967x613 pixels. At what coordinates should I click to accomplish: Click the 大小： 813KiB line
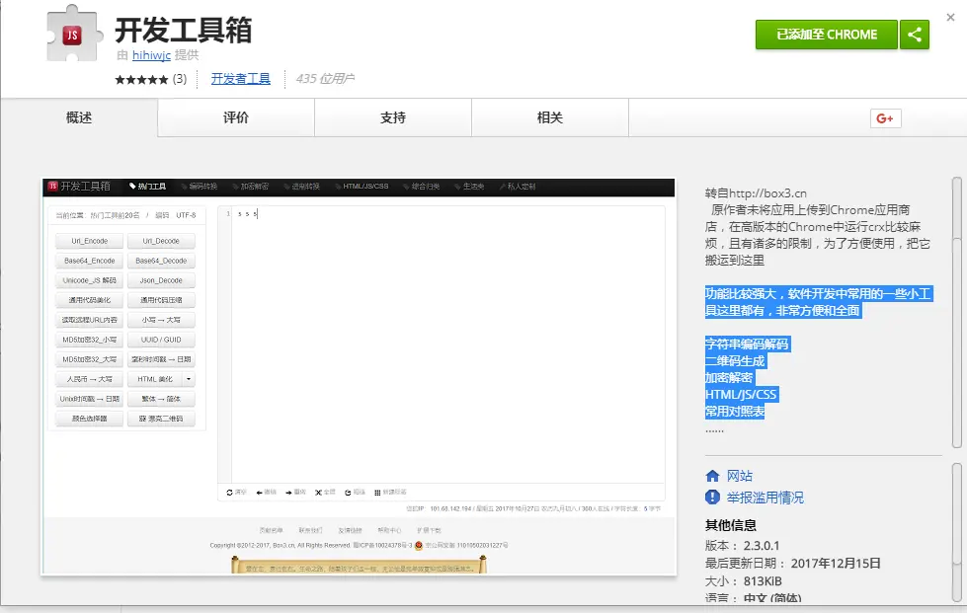(743, 581)
